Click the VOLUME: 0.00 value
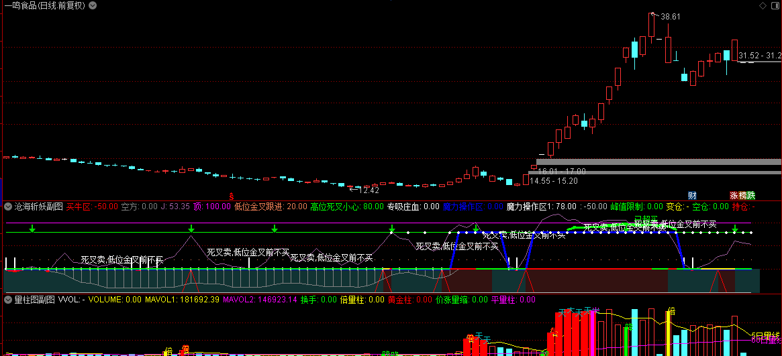 tap(115, 300)
